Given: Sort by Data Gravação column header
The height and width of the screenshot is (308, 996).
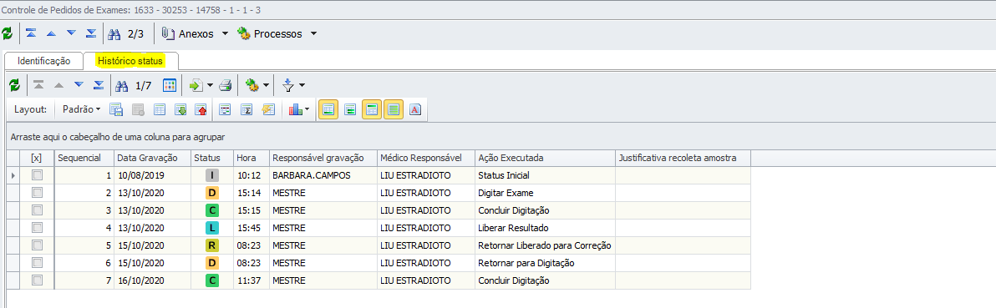Looking at the screenshot, I should 153,158.
